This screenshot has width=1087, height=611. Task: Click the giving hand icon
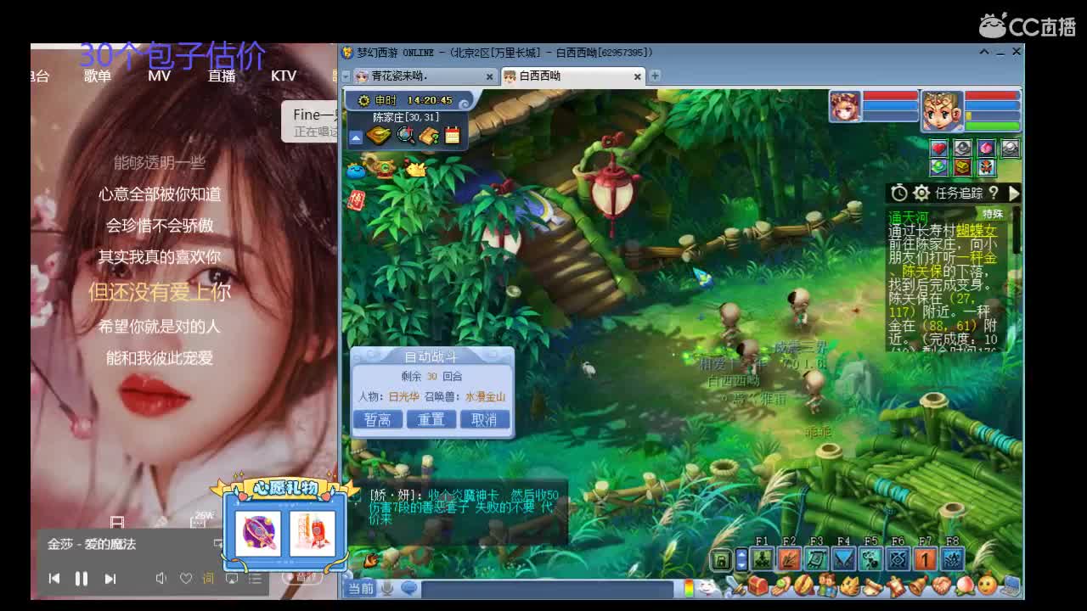pos(781,586)
